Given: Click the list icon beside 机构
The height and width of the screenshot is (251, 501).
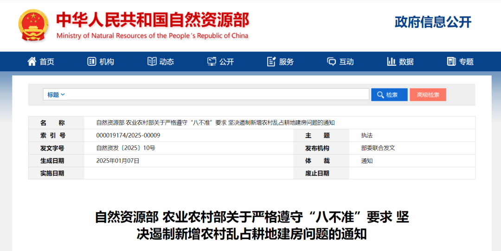Looking at the screenshot, I should (x=92, y=62).
